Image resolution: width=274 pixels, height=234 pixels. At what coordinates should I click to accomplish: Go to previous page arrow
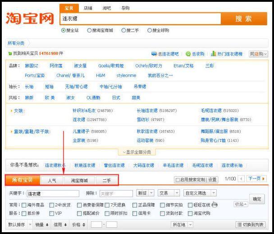pyautogui.click(x=241, y=179)
